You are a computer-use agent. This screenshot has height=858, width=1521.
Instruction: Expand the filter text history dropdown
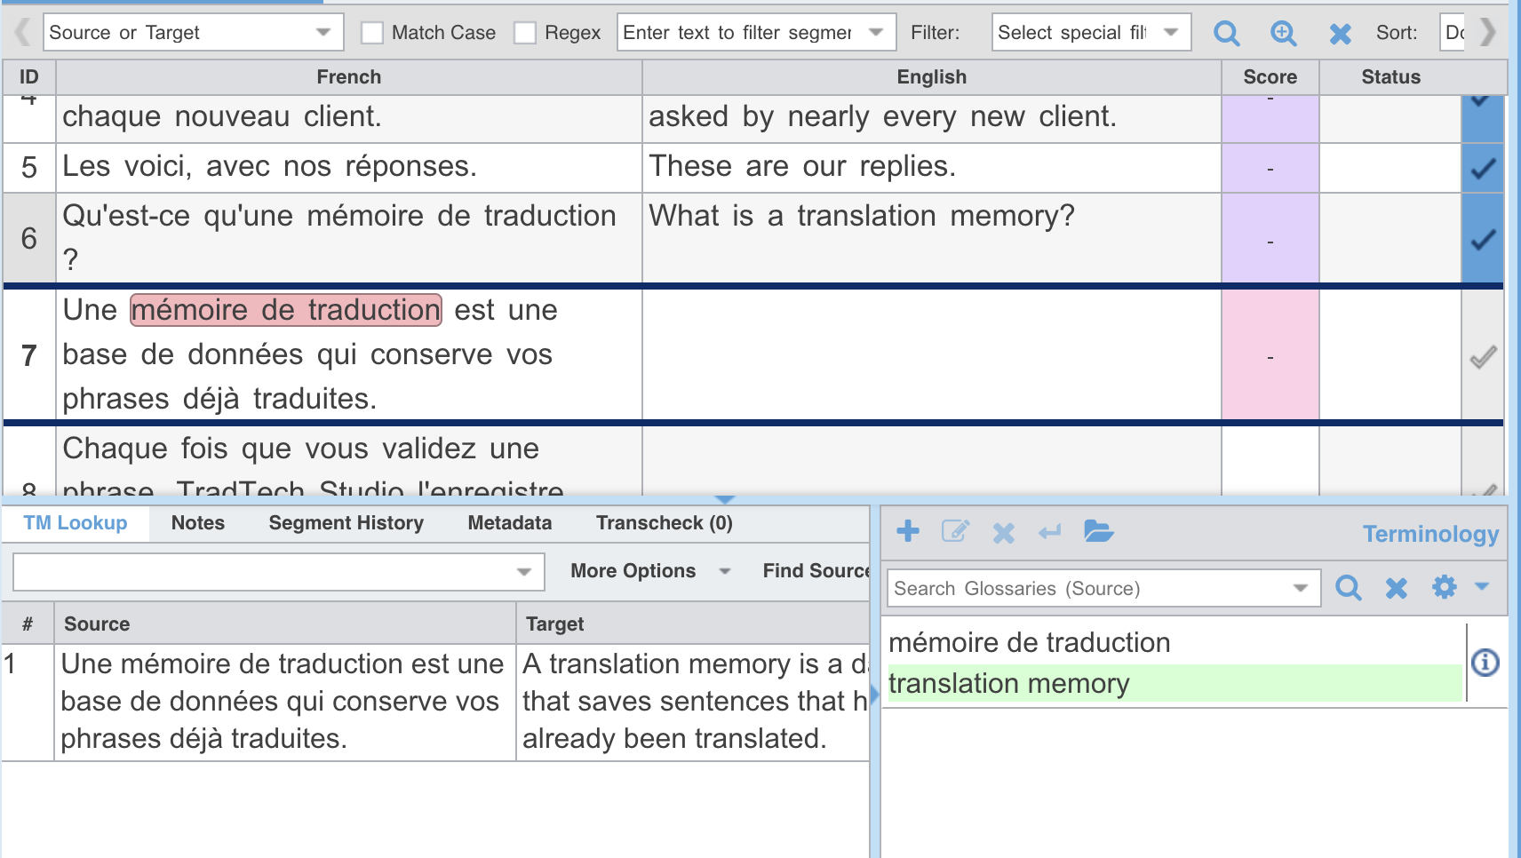pos(876,33)
